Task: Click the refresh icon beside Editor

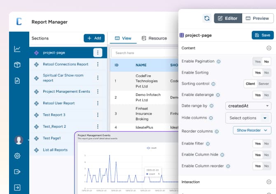Action: point(207,18)
